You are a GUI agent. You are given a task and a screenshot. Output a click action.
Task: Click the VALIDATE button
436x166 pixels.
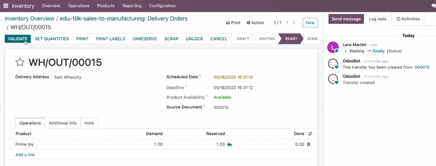pyautogui.click(x=18, y=39)
